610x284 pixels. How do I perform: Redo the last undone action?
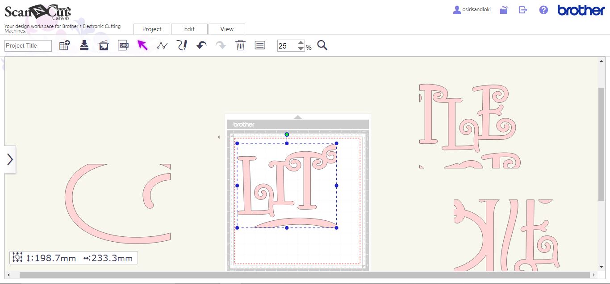coord(221,45)
